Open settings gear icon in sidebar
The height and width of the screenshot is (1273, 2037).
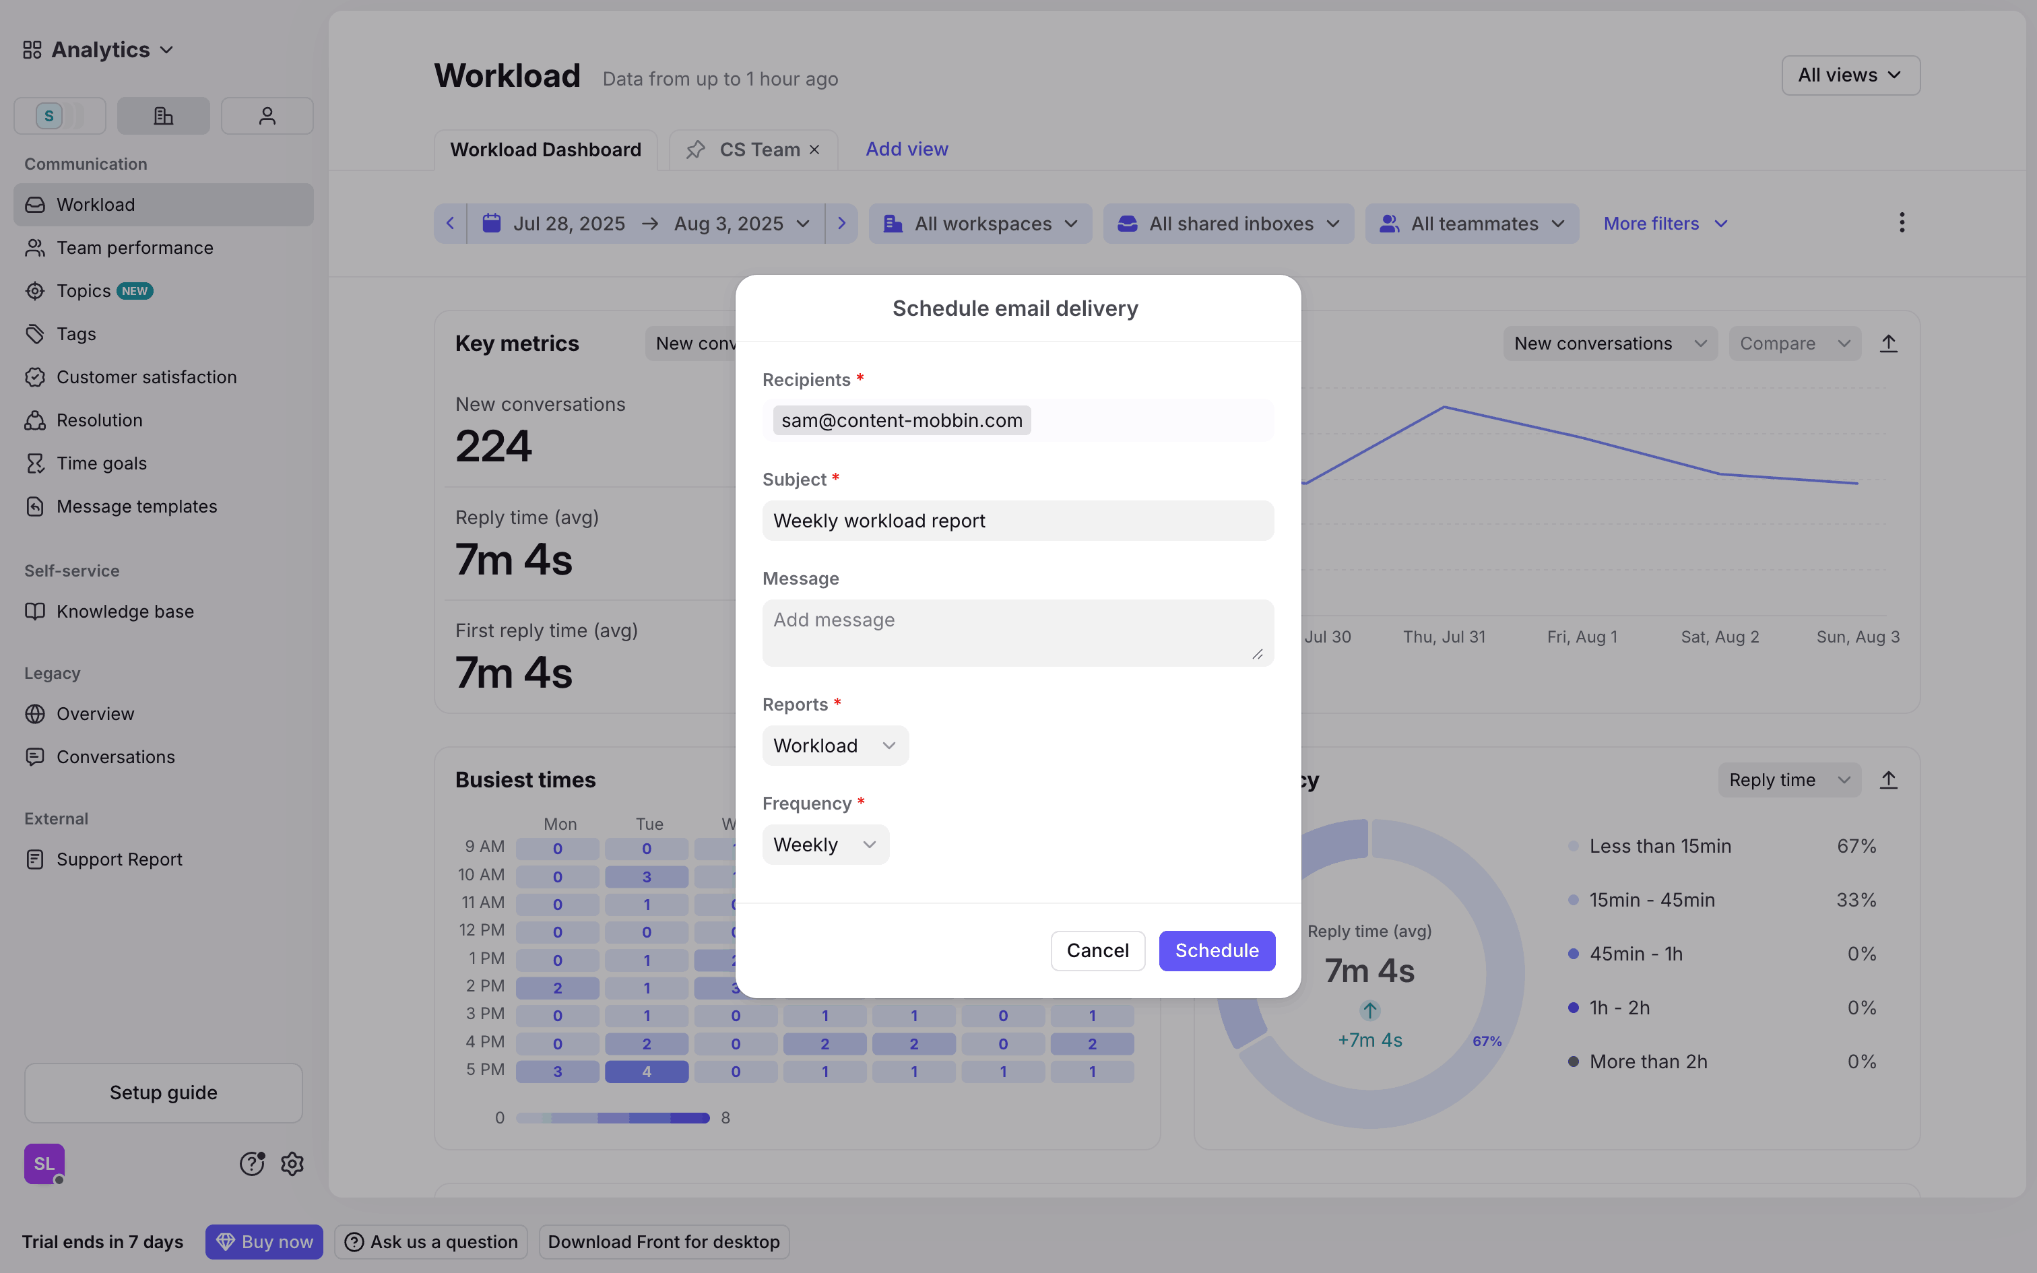click(x=292, y=1164)
